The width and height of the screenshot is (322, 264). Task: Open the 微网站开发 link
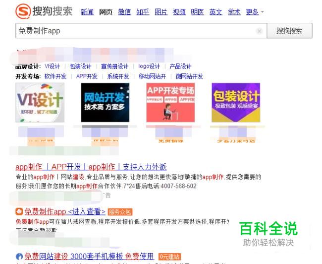click(189, 76)
